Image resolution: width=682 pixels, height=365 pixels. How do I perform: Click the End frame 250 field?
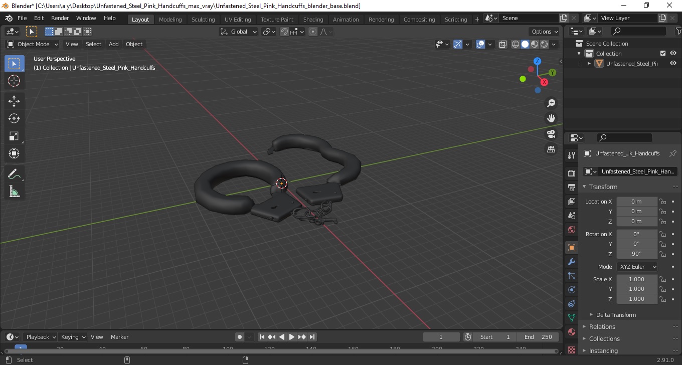click(539, 337)
